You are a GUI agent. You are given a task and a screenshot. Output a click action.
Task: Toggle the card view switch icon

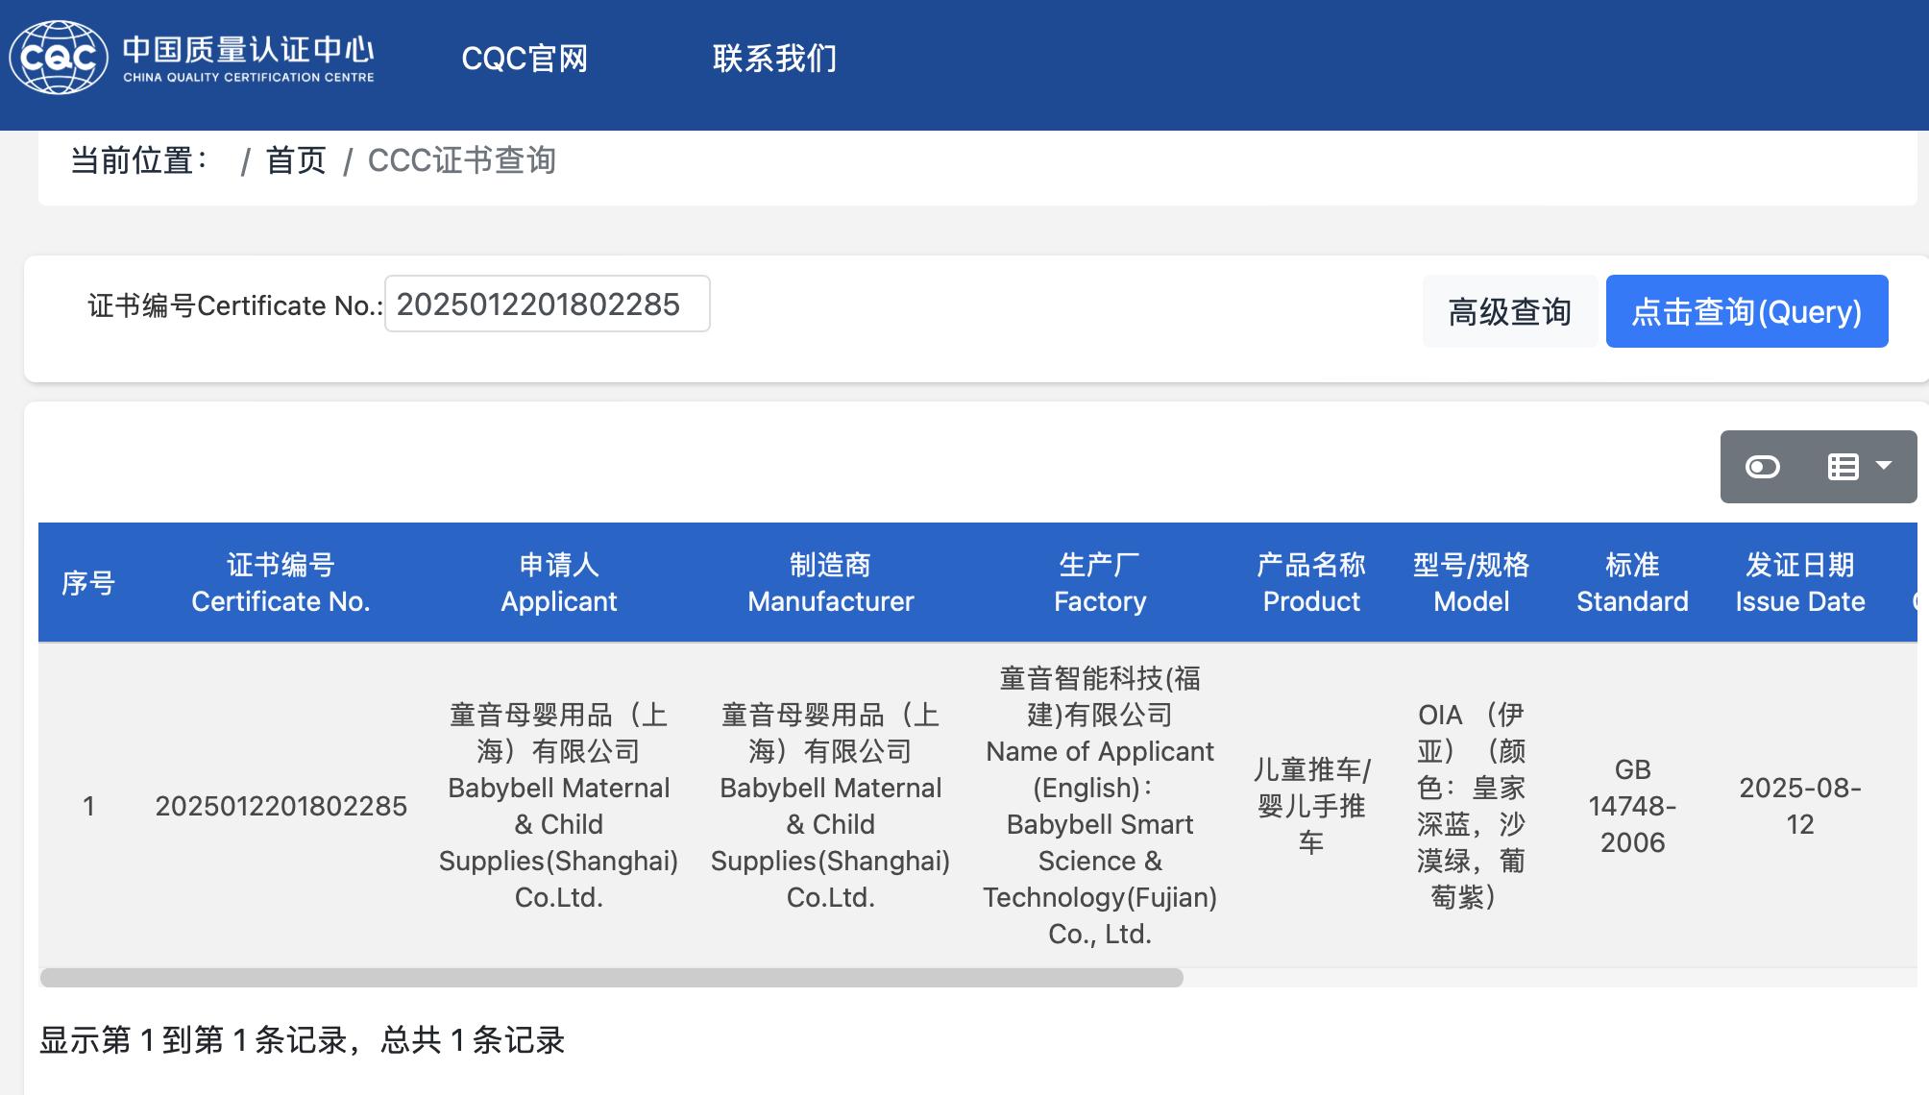tap(1762, 467)
